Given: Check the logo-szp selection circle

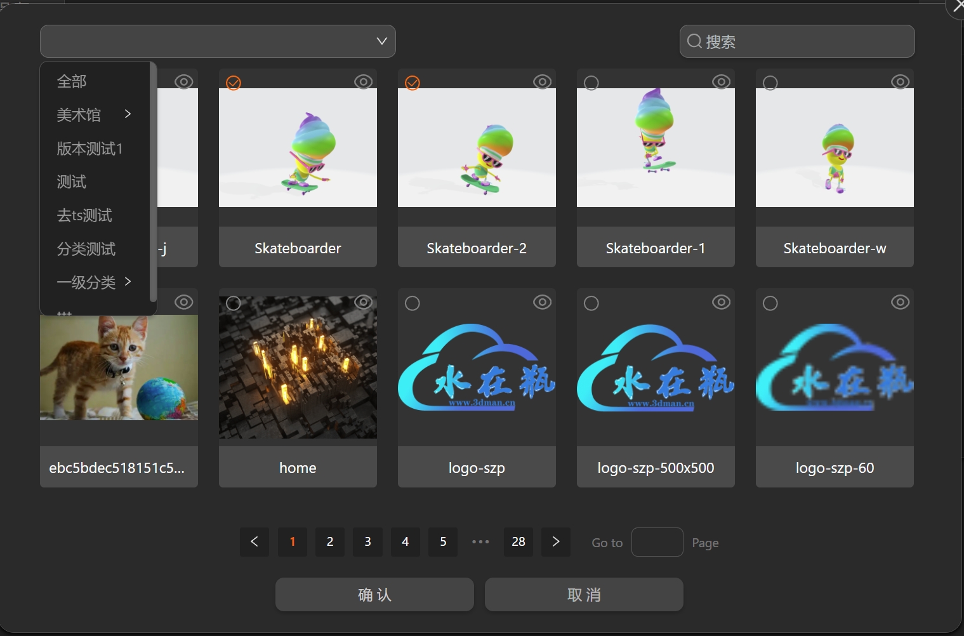Looking at the screenshot, I should pyautogui.click(x=413, y=303).
